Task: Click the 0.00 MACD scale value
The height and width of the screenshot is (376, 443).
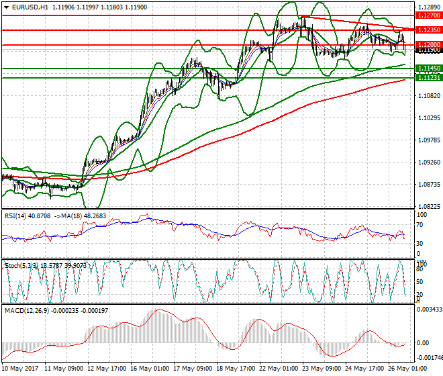Action: coord(423,343)
